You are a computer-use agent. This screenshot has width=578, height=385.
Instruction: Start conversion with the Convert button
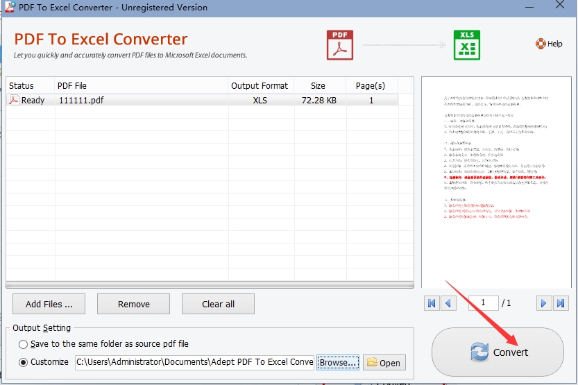[498, 352]
